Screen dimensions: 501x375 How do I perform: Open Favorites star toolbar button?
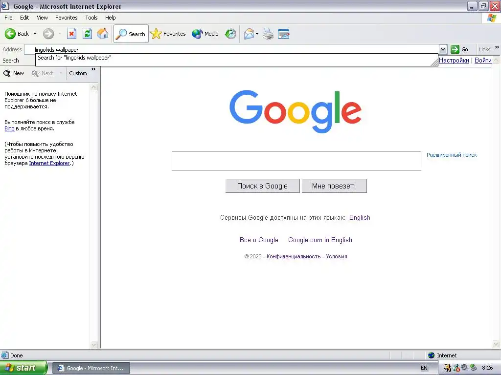[168, 34]
